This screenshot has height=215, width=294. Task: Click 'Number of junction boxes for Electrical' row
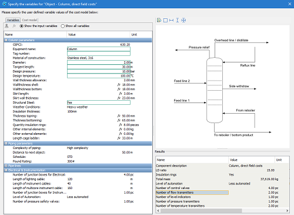click(x=78, y=175)
